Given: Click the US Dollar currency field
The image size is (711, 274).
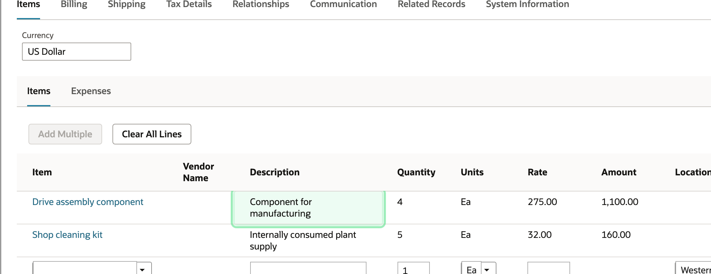Looking at the screenshot, I should (x=77, y=52).
